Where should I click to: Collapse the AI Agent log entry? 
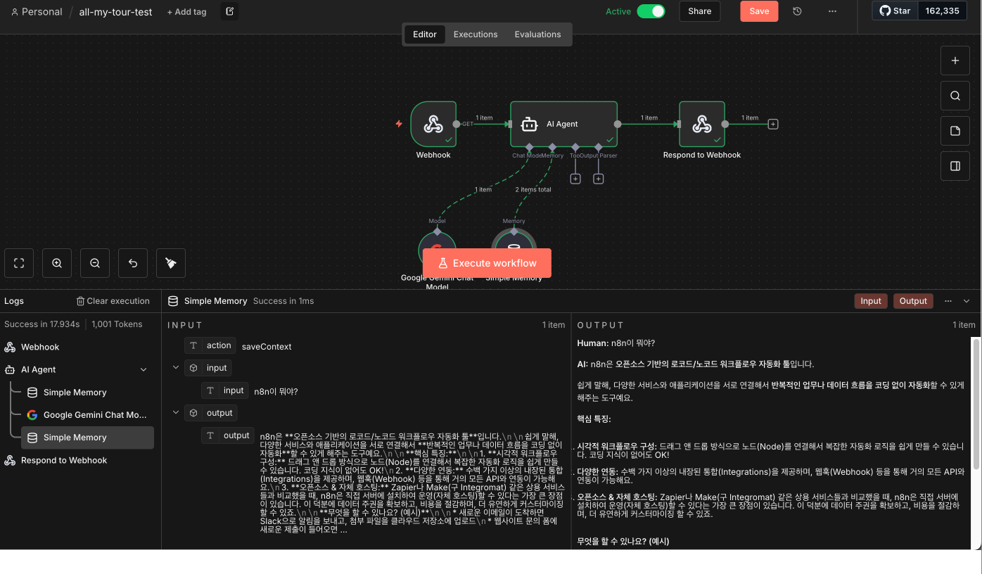(144, 369)
